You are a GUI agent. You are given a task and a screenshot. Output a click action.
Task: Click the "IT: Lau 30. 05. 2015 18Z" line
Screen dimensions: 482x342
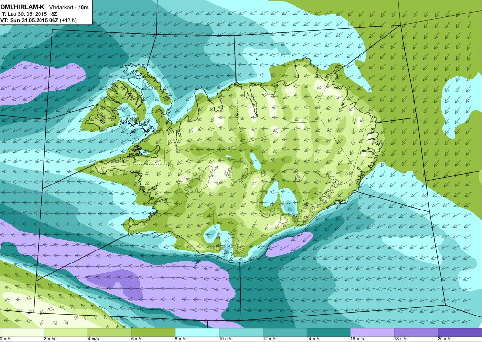[29, 14]
